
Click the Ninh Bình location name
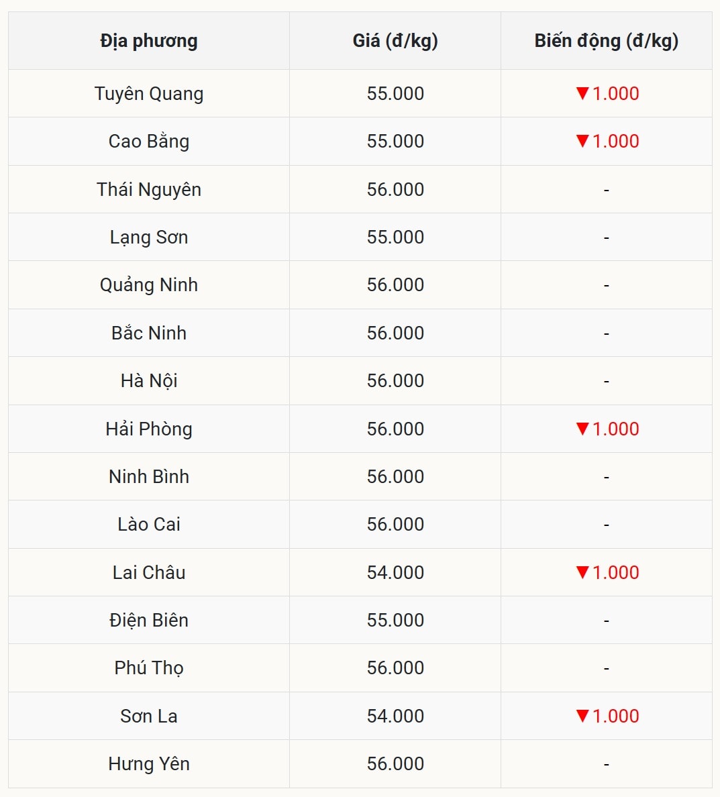point(149,476)
